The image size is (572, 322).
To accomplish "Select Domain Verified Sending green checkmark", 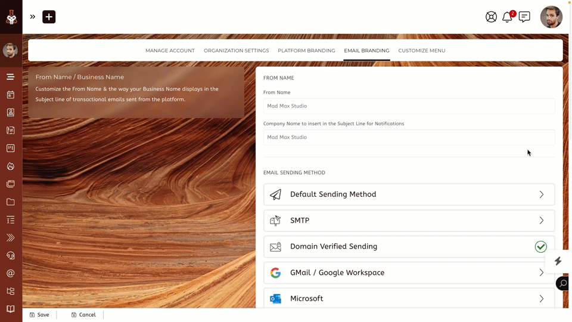I will 540,247.
